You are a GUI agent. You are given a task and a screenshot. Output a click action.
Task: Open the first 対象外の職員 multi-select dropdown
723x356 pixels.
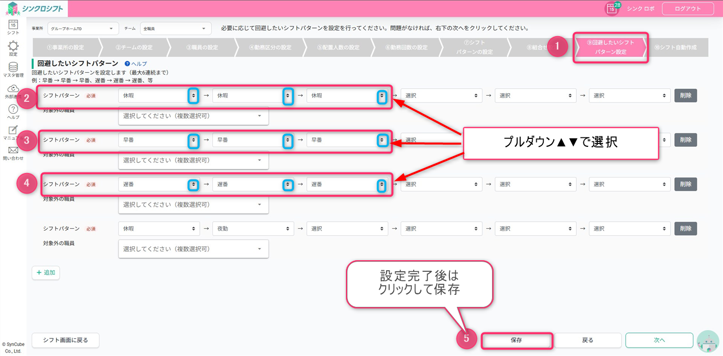coord(193,116)
